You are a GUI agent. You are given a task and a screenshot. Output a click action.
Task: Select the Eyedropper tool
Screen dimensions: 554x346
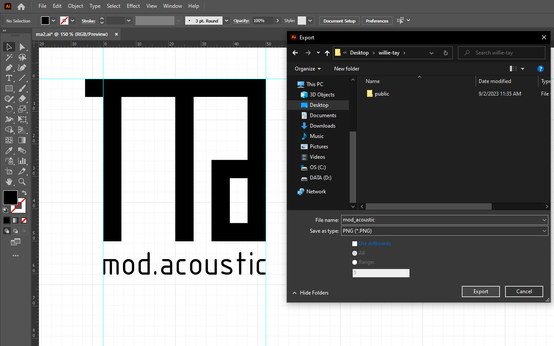point(9,151)
